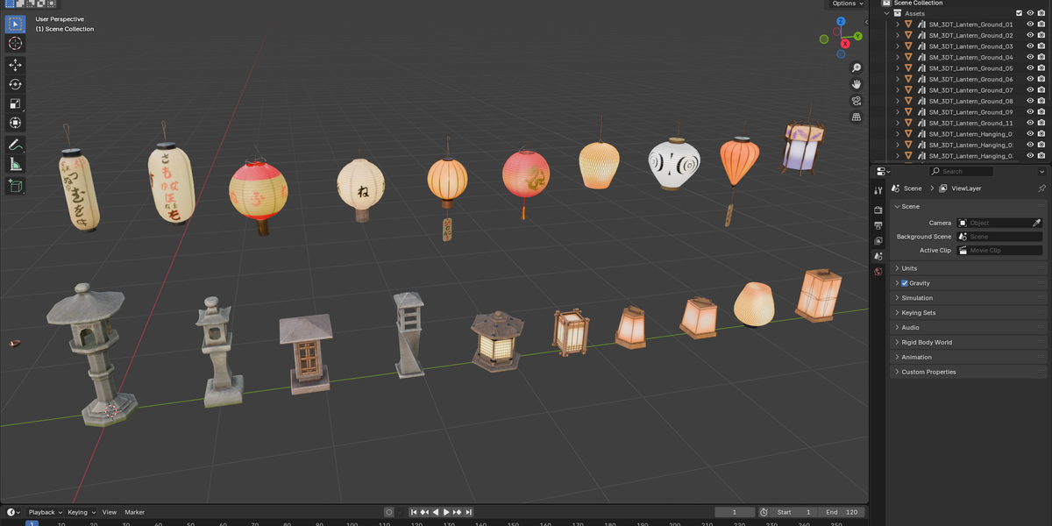Activate the Cursor tool

pos(15,44)
